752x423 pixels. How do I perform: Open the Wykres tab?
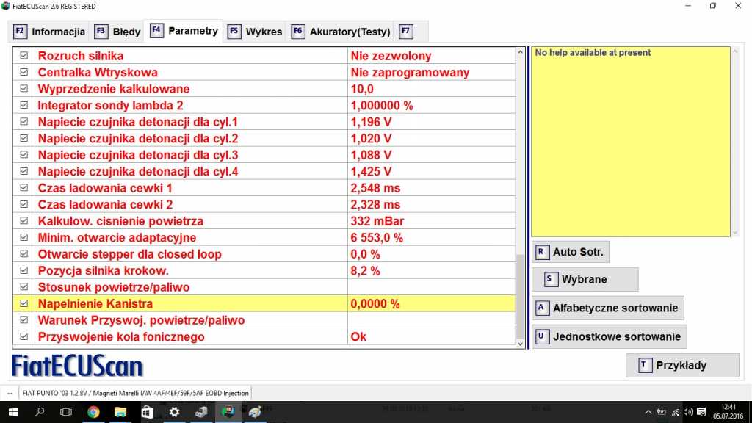pos(254,32)
